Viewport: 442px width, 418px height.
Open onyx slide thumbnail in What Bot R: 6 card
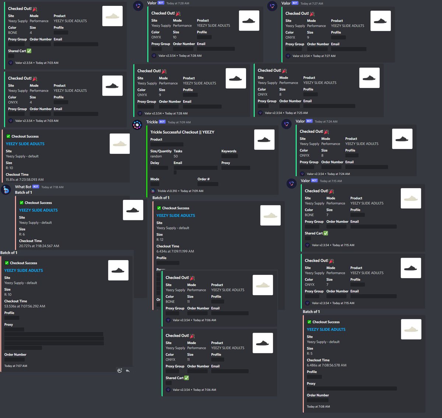pyautogui.click(x=133, y=210)
